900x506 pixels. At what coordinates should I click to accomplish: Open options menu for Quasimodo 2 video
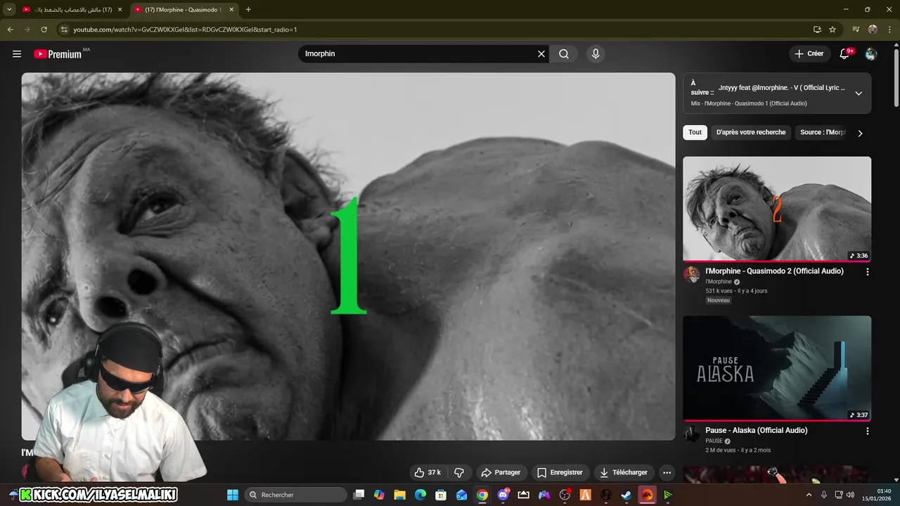[867, 272]
